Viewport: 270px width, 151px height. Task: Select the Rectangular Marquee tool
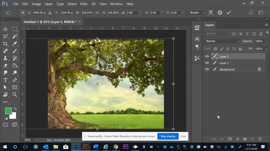click(x=15, y=29)
